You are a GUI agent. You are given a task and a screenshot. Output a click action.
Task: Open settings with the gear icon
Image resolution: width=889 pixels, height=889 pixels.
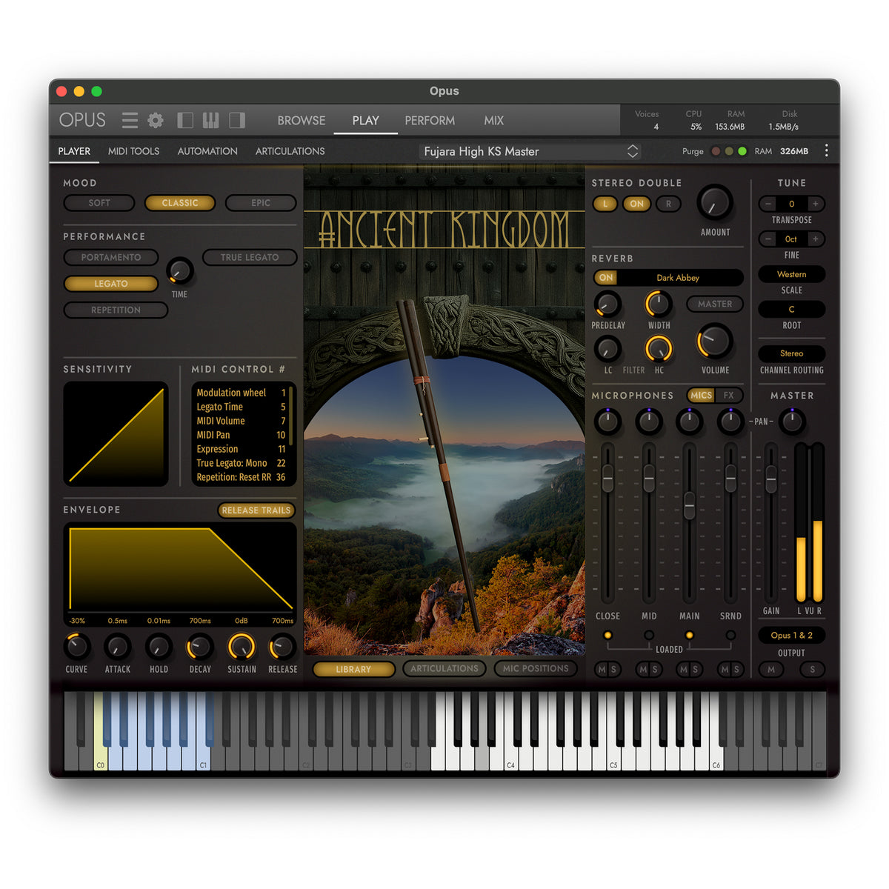coord(156,120)
